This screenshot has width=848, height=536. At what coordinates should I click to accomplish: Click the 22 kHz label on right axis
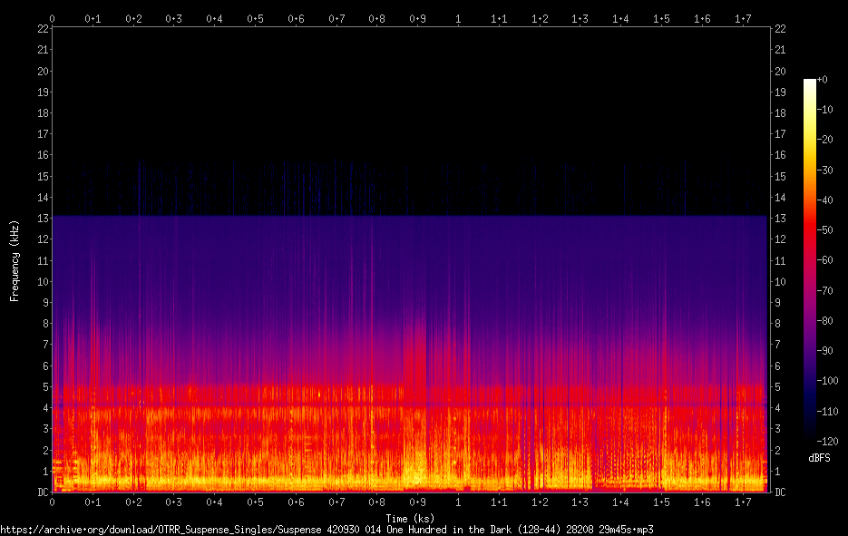click(x=780, y=29)
